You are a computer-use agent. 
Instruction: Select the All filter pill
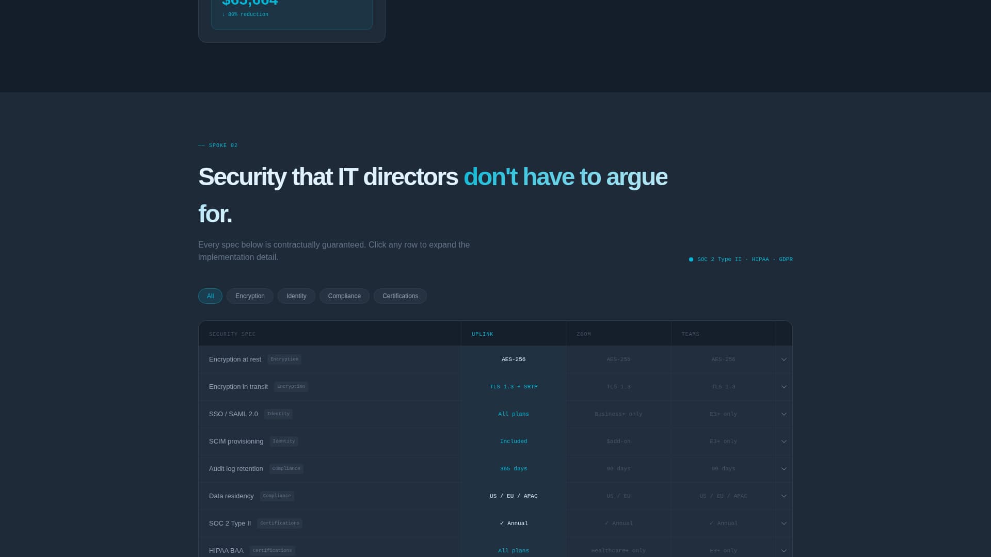pos(210,296)
